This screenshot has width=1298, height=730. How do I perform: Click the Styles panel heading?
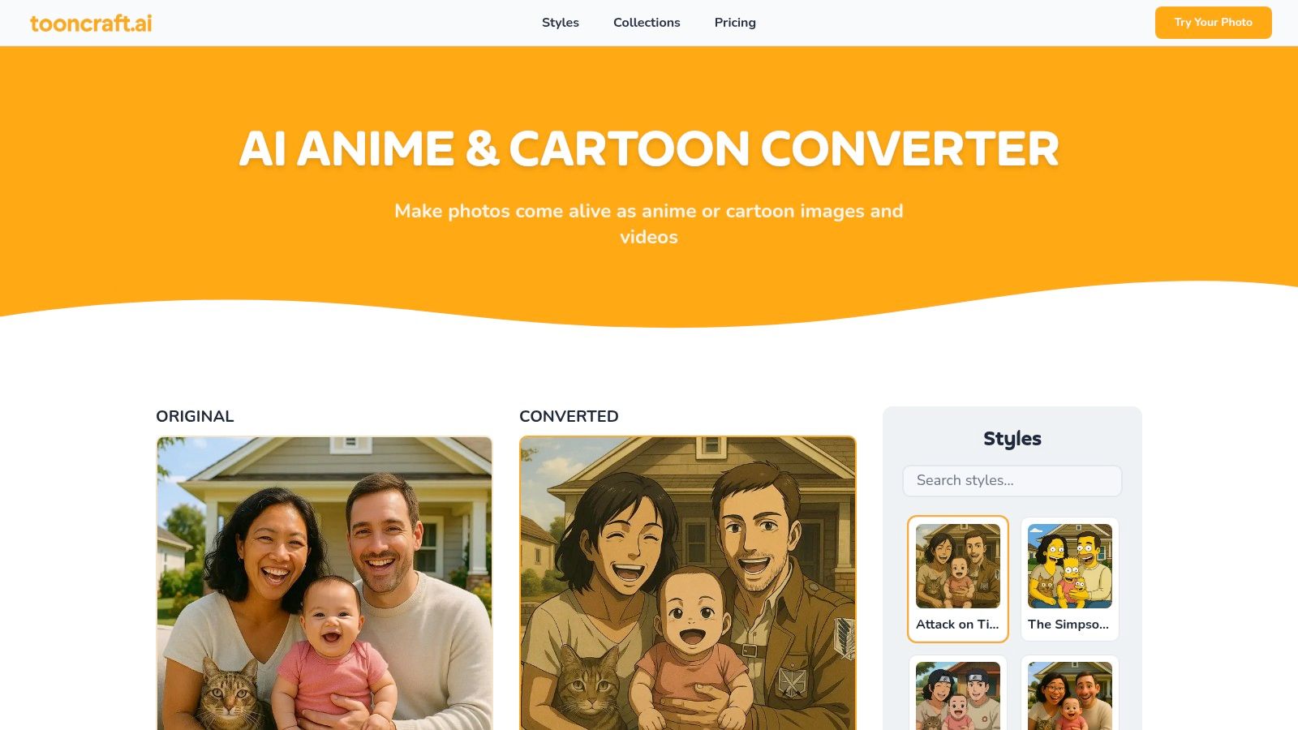[x=1012, y=439]
